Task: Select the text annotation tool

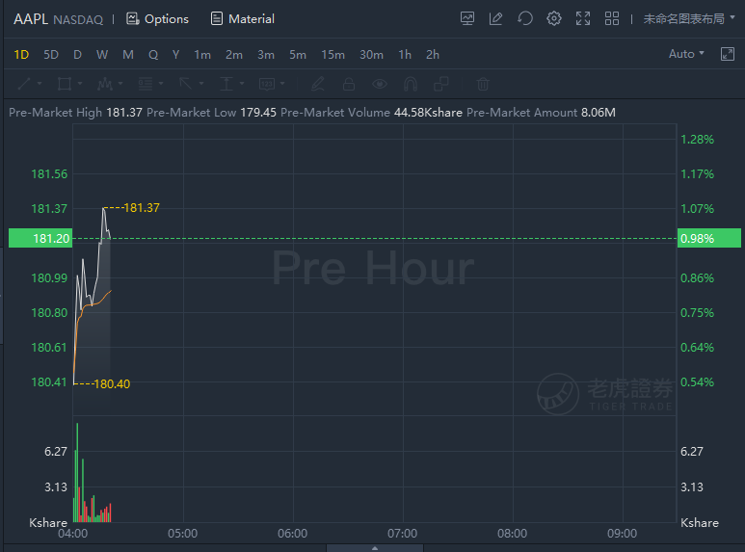Action: click(x=226, y=84)
